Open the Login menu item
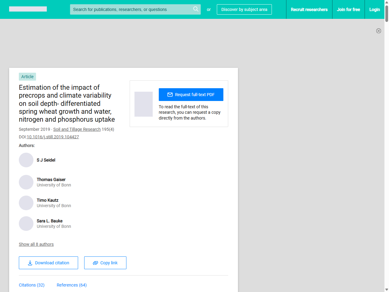This screenshot has height=292, width=389. [374, 9]
